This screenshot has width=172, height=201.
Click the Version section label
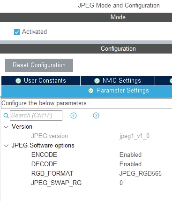[x=22, y=127]
